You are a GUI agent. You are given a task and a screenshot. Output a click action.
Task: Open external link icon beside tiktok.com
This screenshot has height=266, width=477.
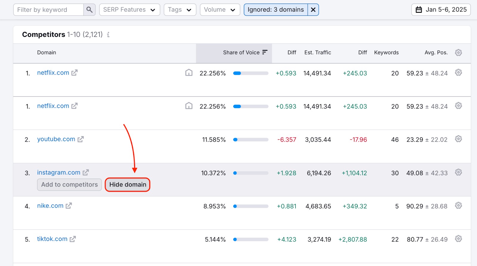(73, 239)
